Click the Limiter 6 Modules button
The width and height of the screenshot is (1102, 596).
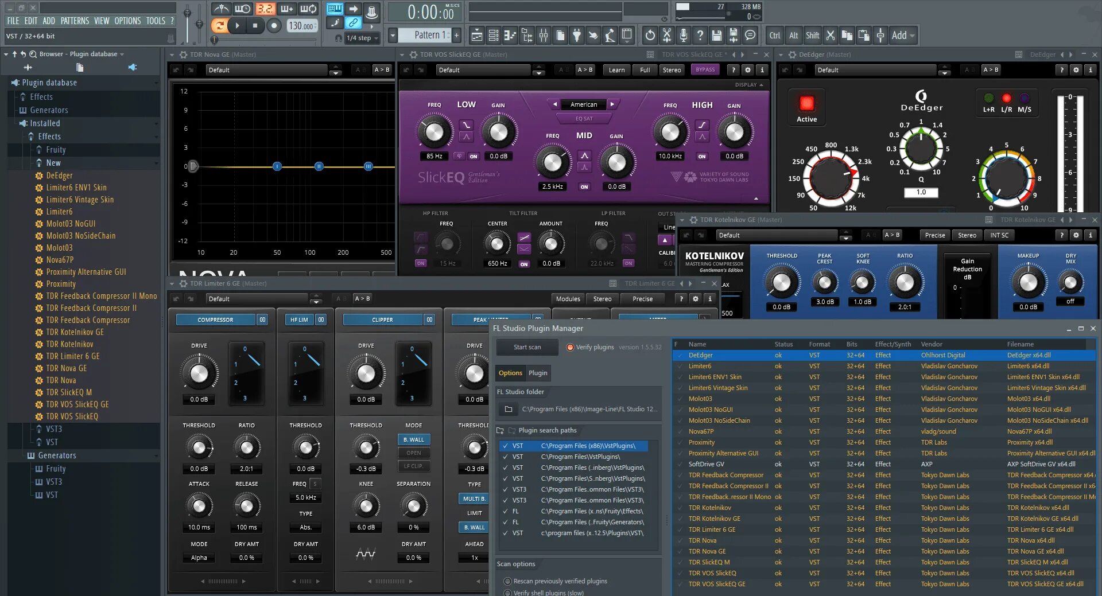[568, 299]
